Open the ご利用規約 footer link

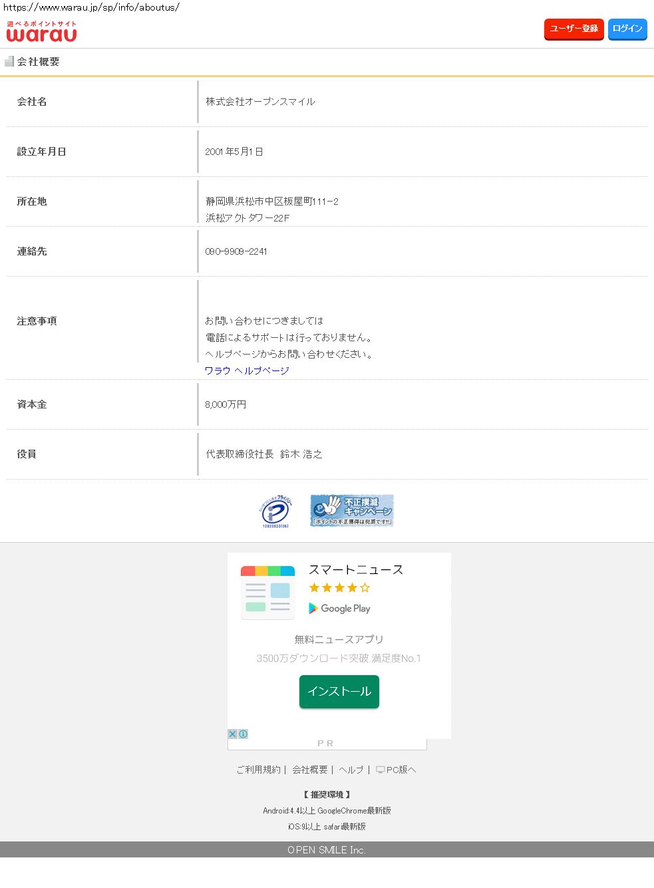click(x=259, y=770)
